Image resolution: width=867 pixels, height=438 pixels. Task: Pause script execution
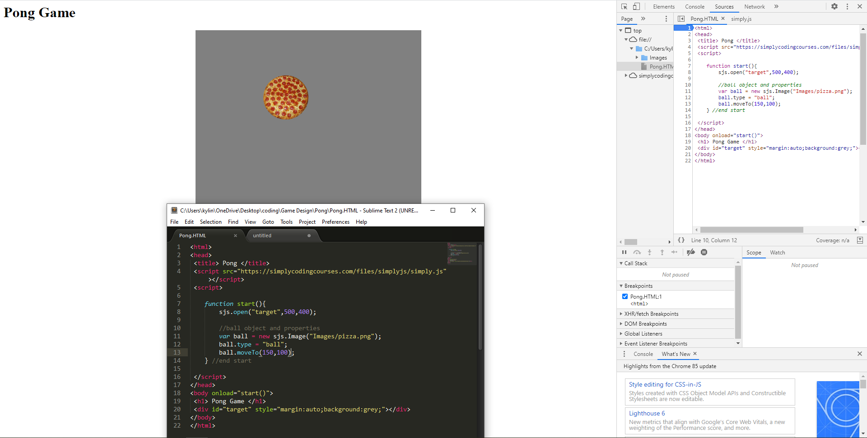(x=624, y=252)
